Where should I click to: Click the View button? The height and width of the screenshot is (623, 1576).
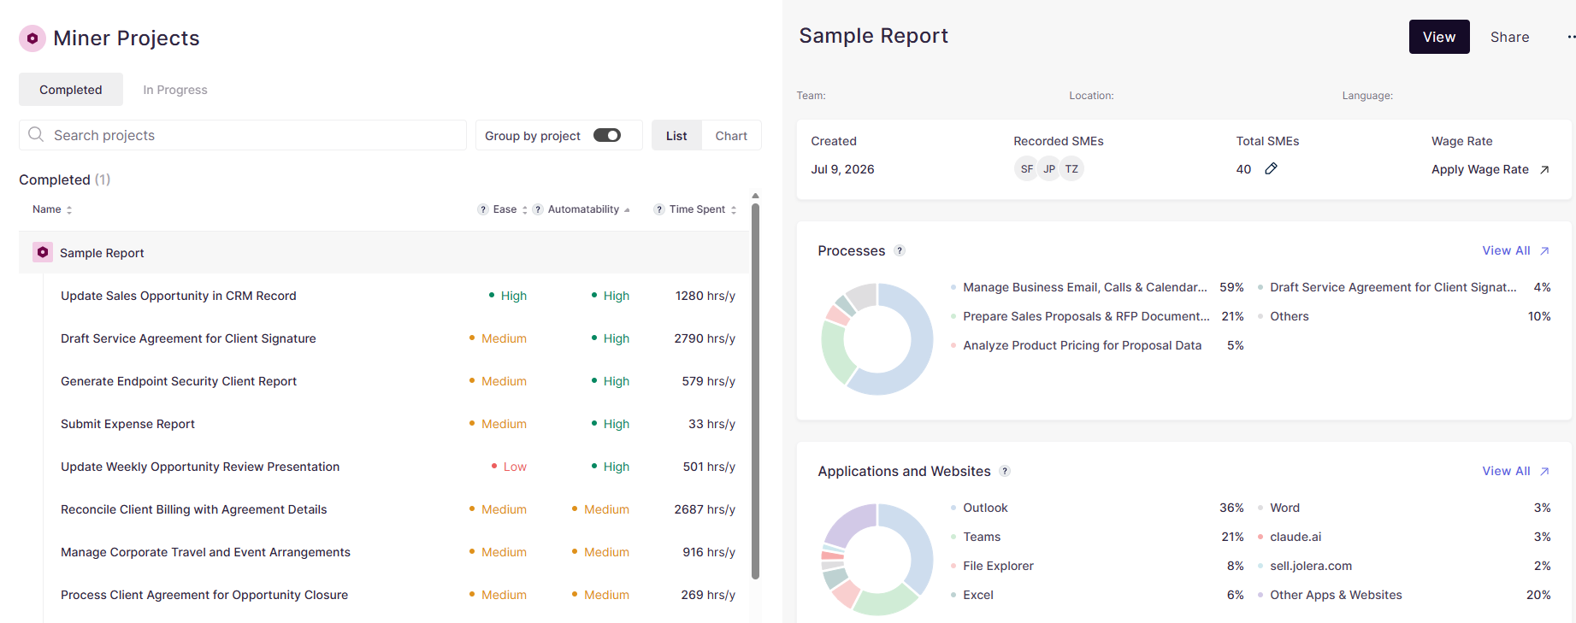click(x=1439, y=37)
